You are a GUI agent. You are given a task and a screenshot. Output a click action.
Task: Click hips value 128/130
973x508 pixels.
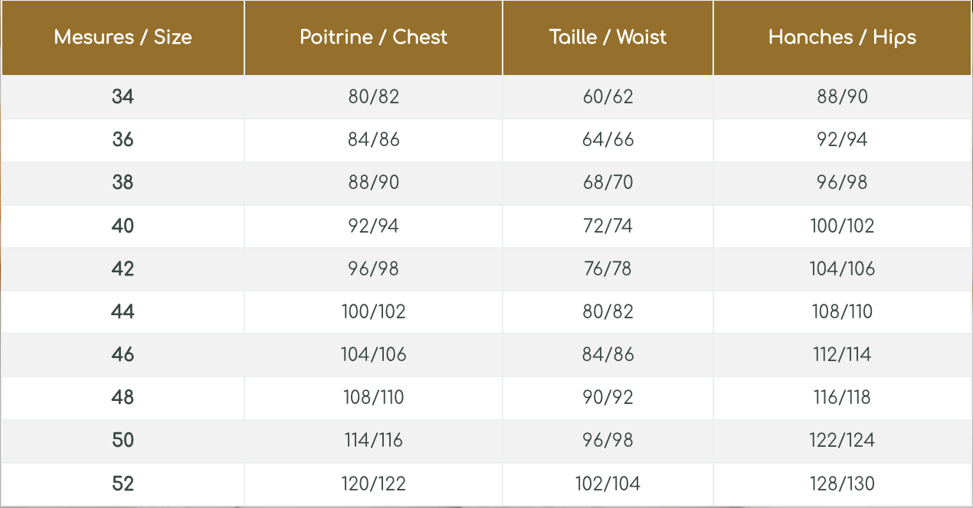(x=842, y=484)
